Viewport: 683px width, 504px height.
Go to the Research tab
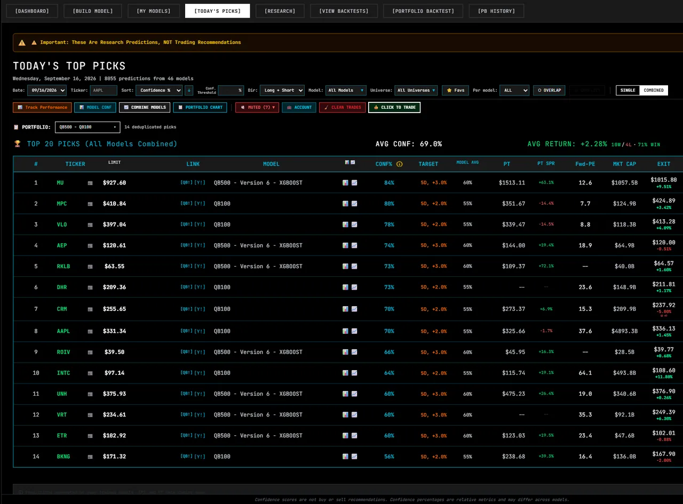click(280, 11)
